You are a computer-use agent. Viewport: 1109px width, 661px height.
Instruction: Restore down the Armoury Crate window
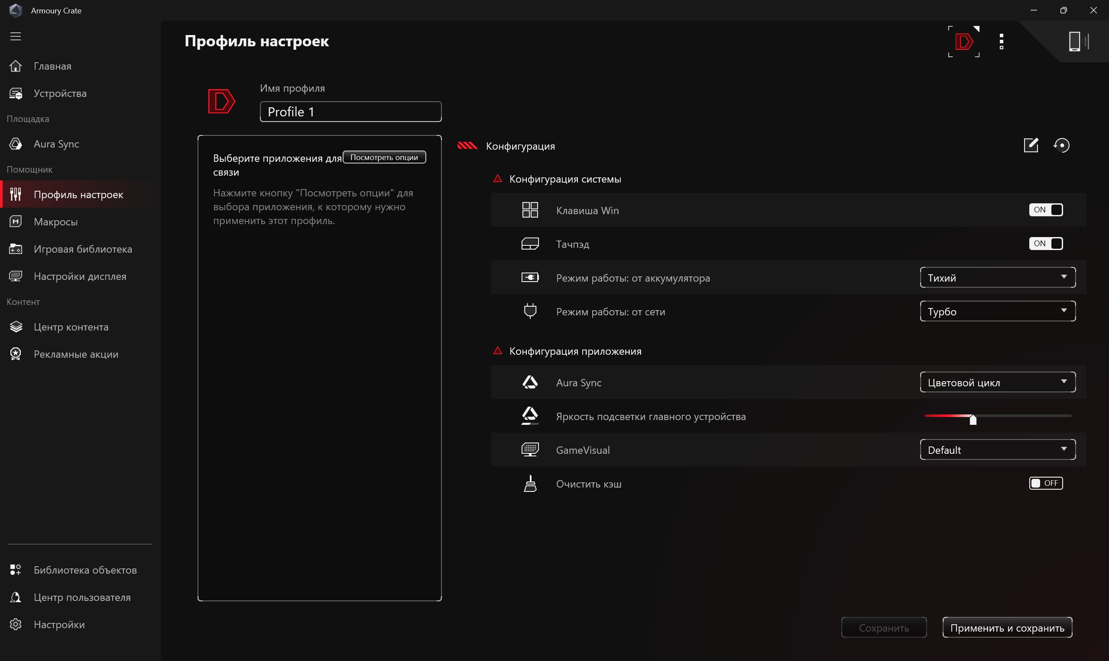pyautogui.click(x=1064, y=10)
